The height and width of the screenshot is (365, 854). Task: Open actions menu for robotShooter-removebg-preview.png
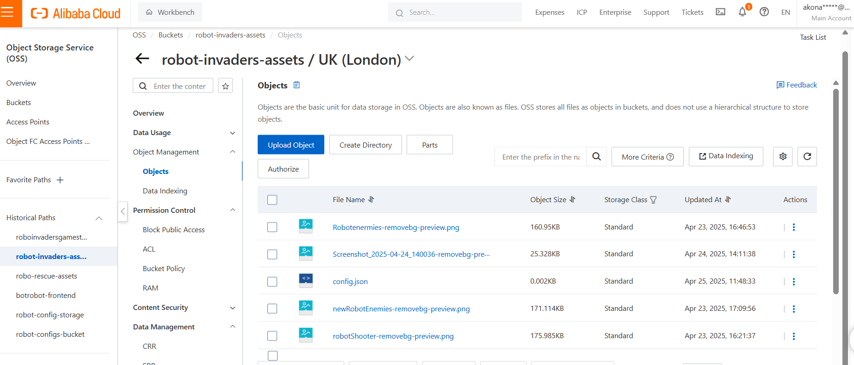tap(794, 336)
